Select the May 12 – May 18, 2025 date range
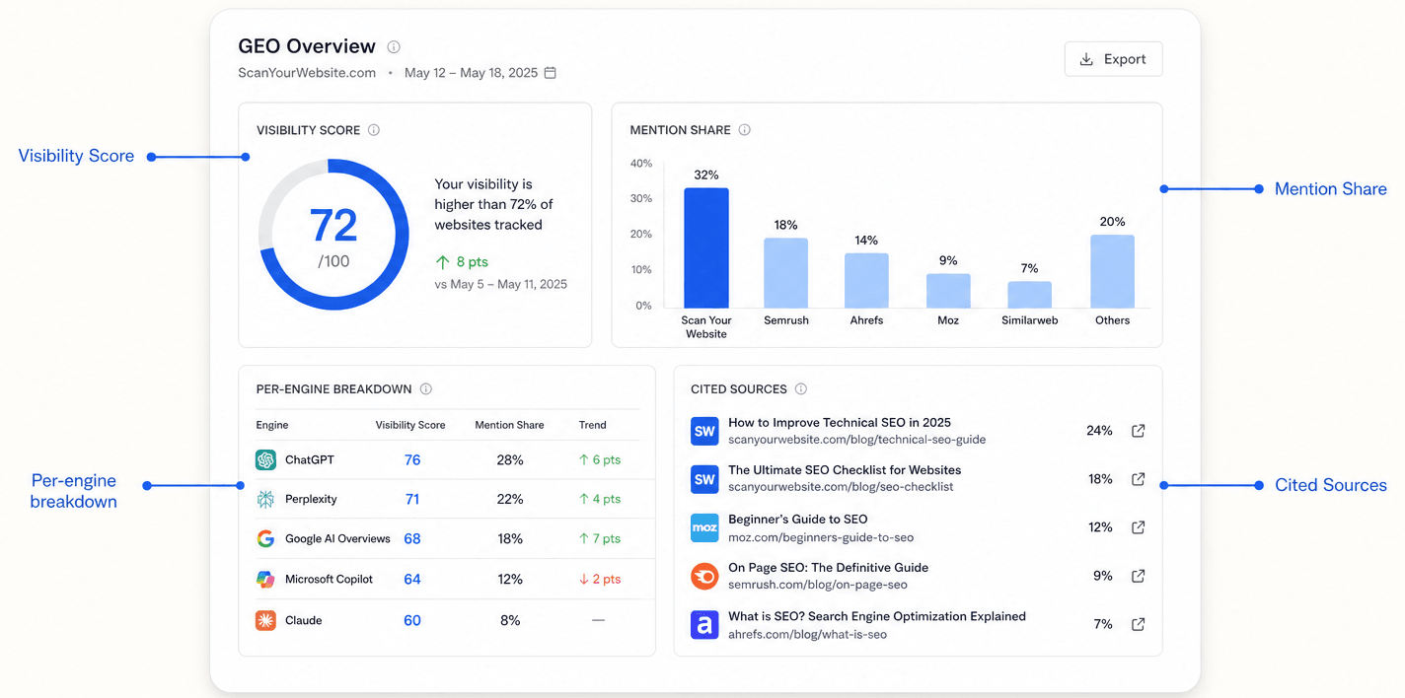The height and width of the screenshot is (698, 1405). pyautogui.click(x=471, y=73)
